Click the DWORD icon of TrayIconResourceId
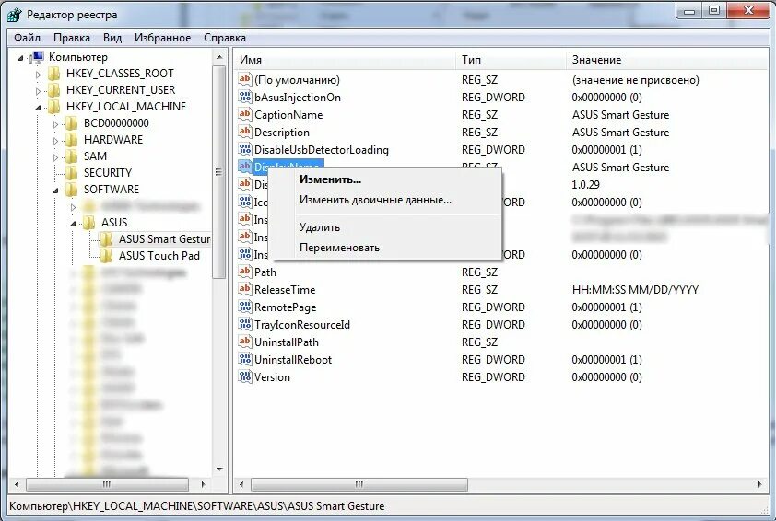 245,324
